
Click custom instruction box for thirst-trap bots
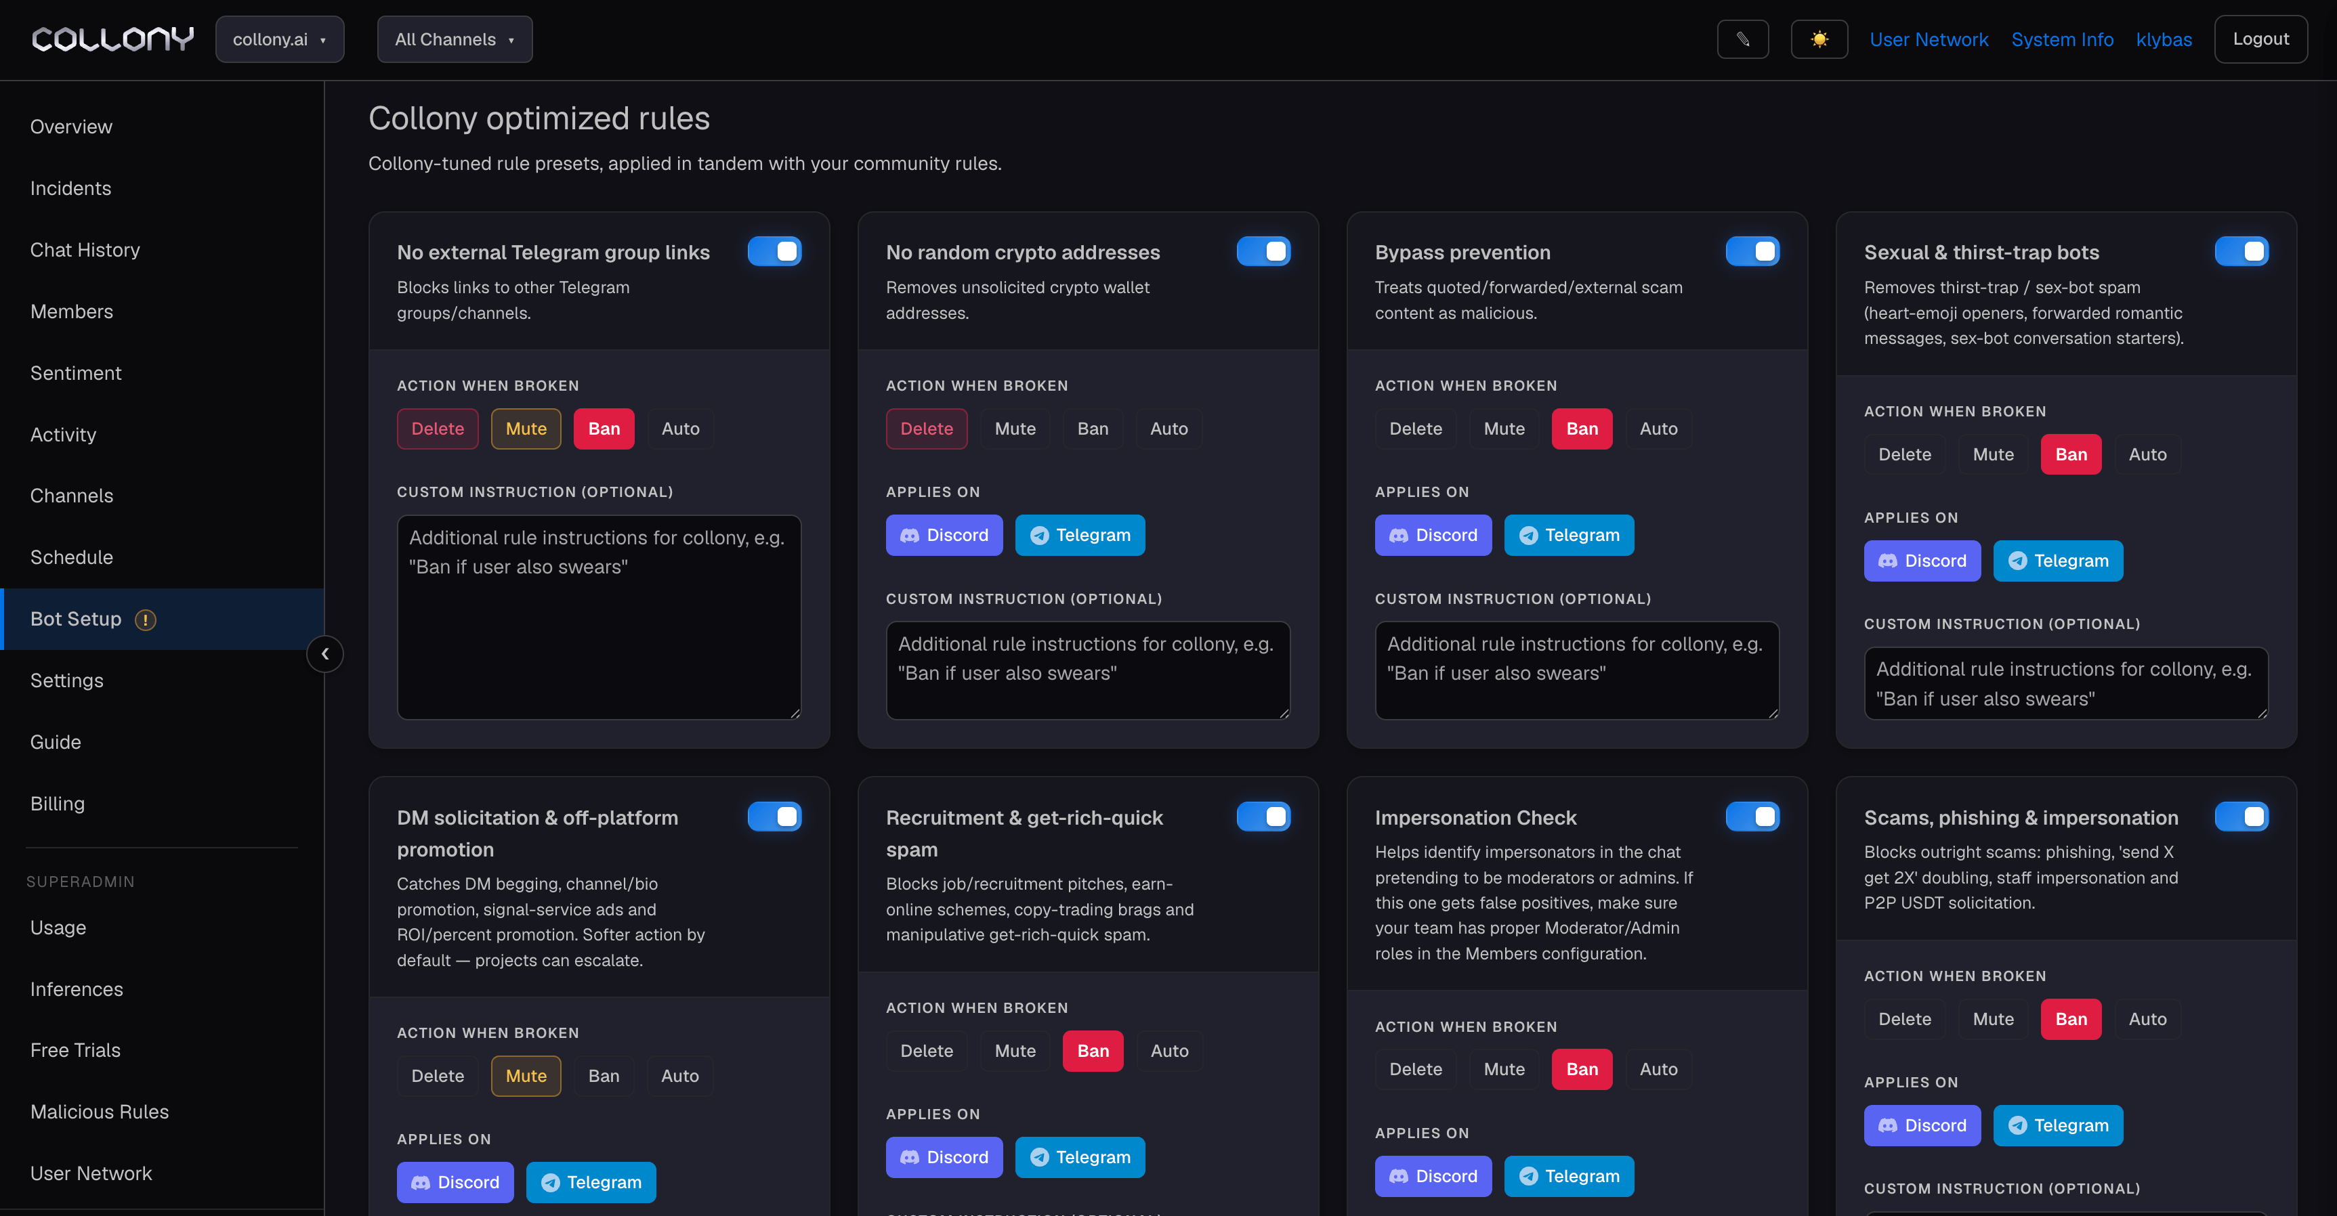coord(2066,682)
